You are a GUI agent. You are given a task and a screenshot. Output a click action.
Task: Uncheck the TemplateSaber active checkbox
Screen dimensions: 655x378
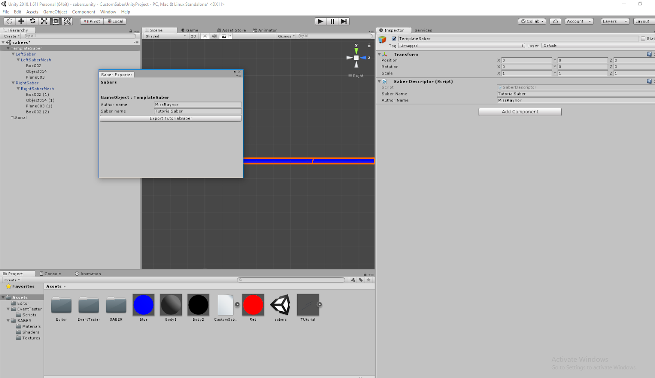click(393, 38)
